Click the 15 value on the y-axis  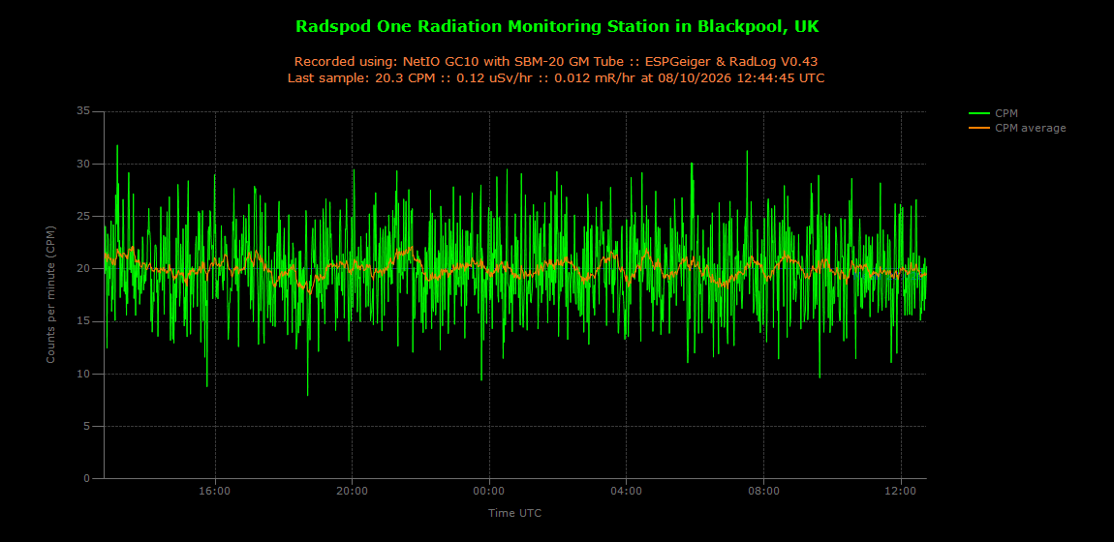[x=84, y=321]
